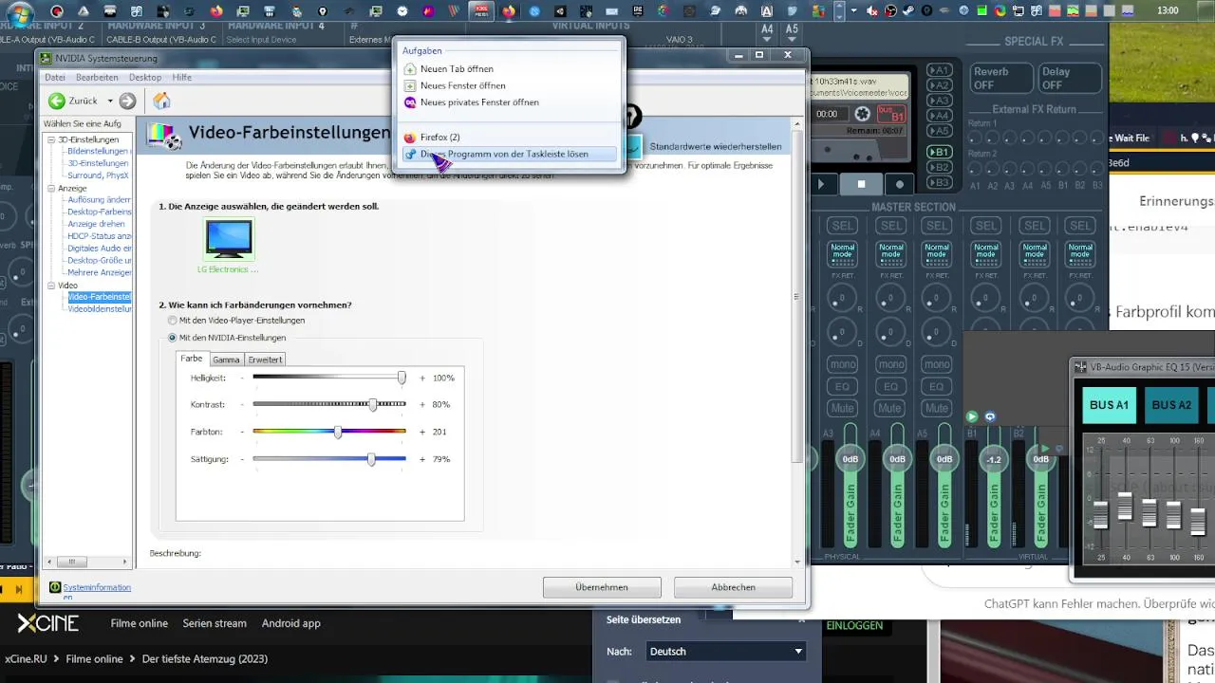1215x683 pixels.
Task: Open the Datei menu
Action: tap(55, 77)
